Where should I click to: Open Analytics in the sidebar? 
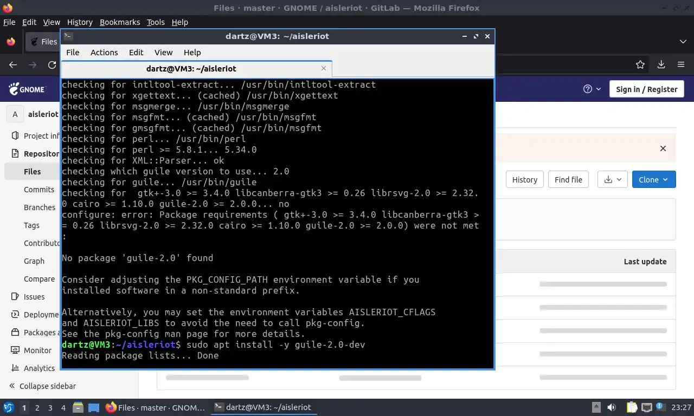tap(39, 368)
